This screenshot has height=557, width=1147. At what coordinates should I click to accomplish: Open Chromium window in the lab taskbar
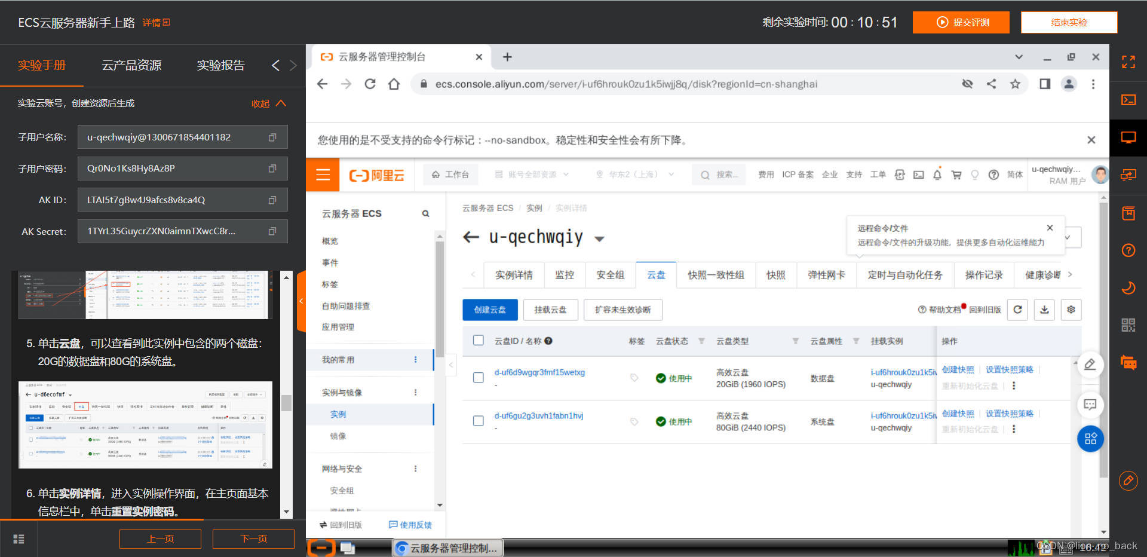448,548
